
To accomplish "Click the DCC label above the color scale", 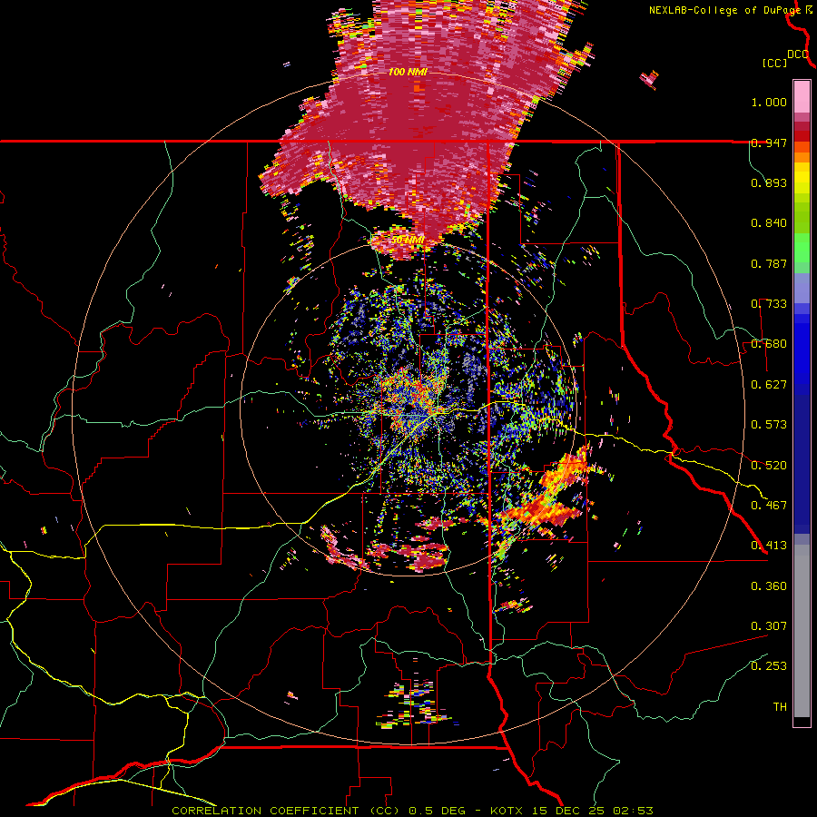I will (x=798, y=54).
